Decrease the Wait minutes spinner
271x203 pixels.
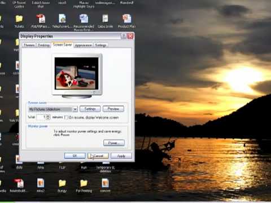[48, 118]
